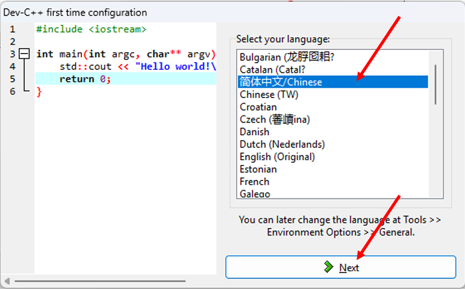Pick Dutch (Nederlands) as the language
Screen dimensions: 465x290
(332, 144)
